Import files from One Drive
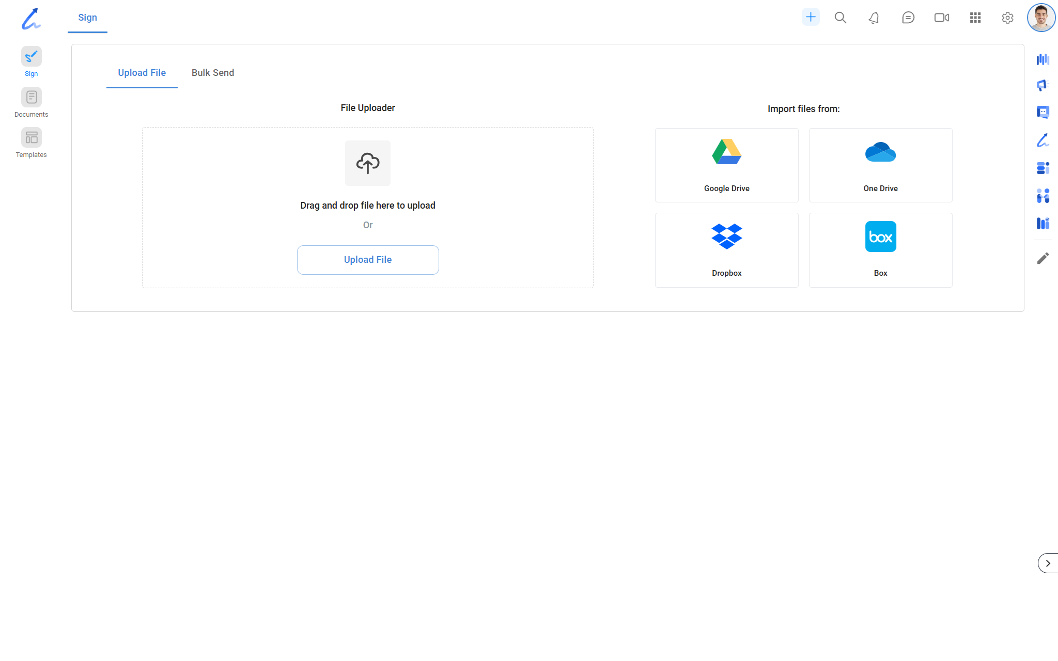The width and height of the screenshot is (1058, 661). [x=880, y=165]
